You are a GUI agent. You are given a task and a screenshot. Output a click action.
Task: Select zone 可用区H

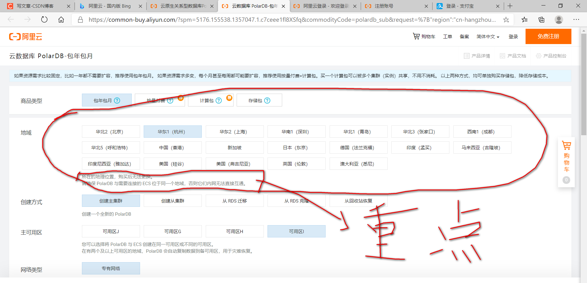click(x=234, y=231)
